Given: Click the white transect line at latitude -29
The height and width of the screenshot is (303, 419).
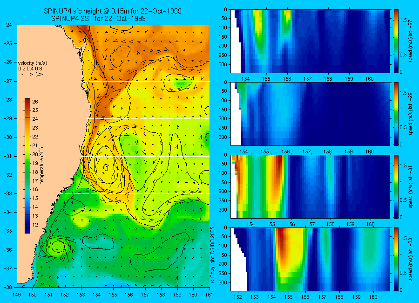Looking at the screenshot, I should click(149, 118).
